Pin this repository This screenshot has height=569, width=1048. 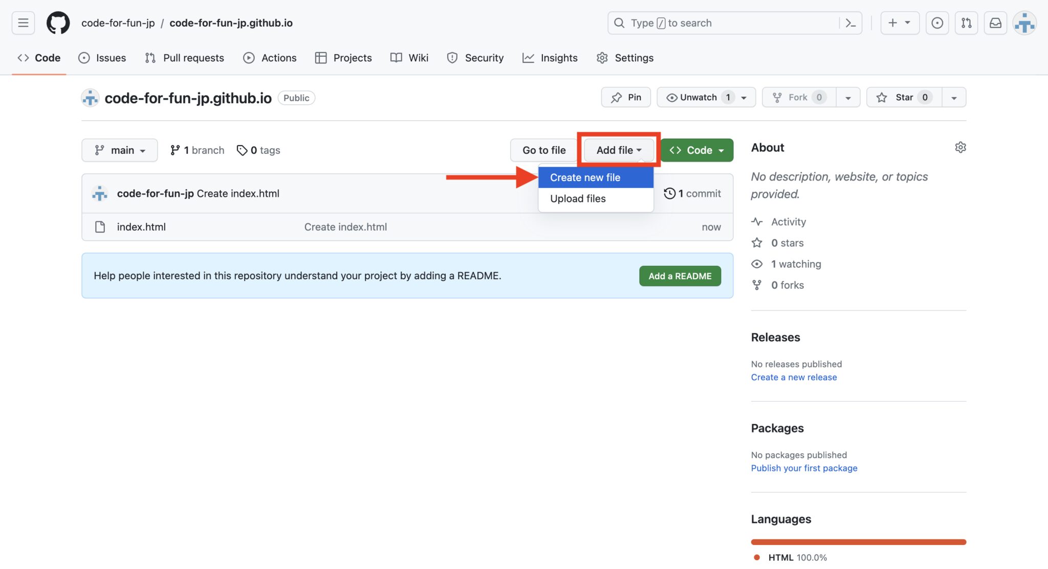[626, 97]
